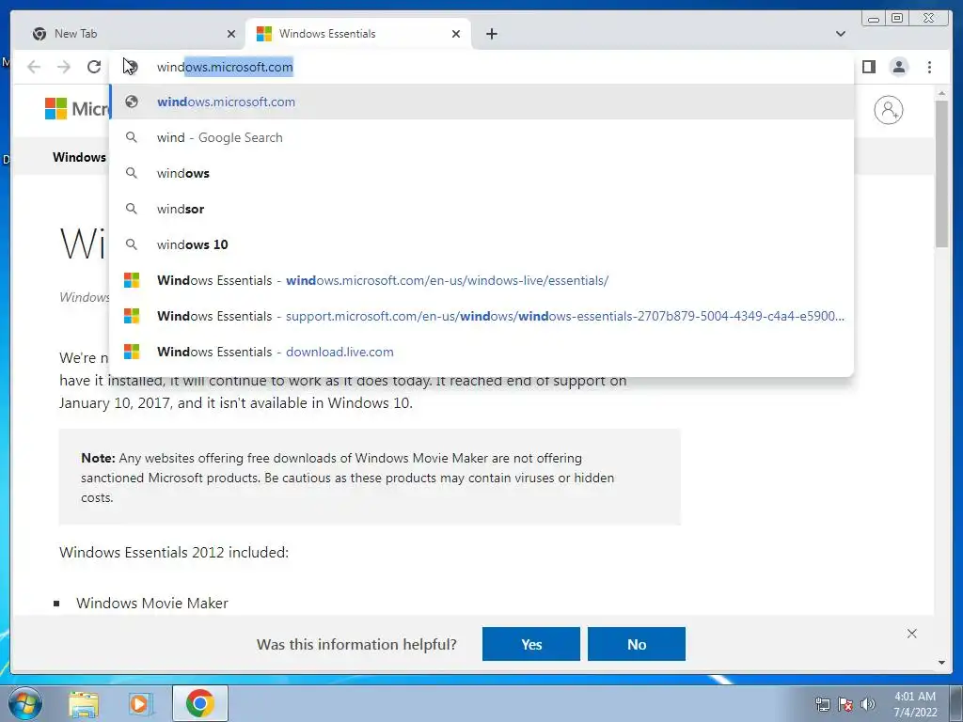Screen dimensions: 963x722
Task: Click the page's vertical scrollbar thumb
Action: click(941, 174)
